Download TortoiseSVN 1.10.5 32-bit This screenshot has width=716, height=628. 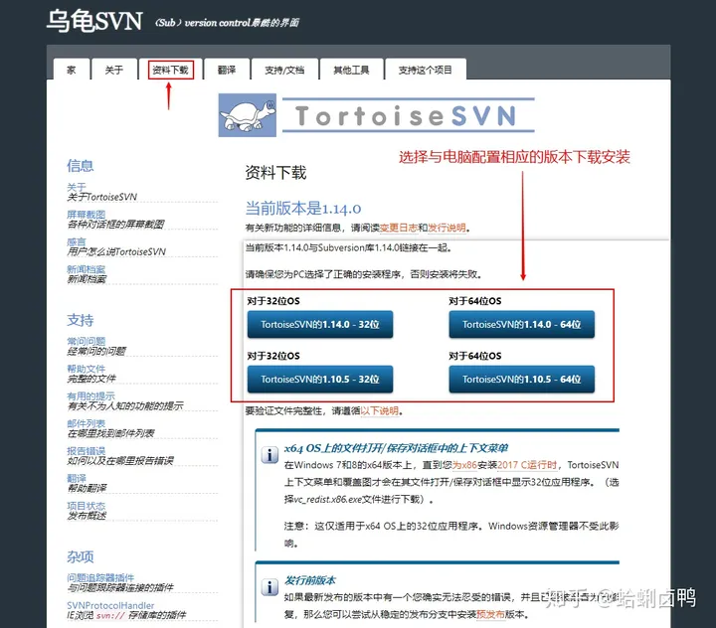[320, 380]
